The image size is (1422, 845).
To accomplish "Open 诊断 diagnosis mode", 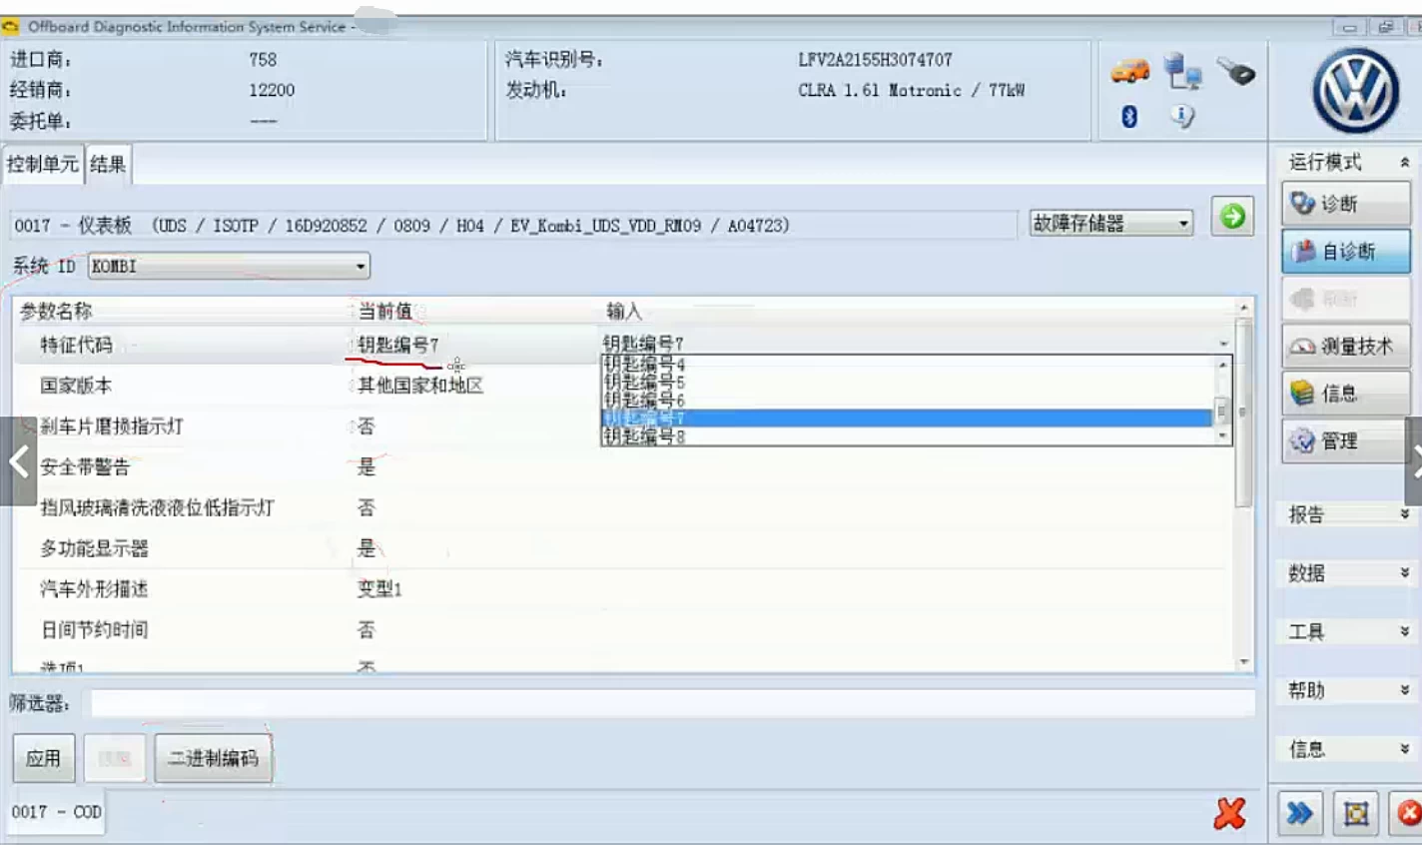I will point(1346,204).
